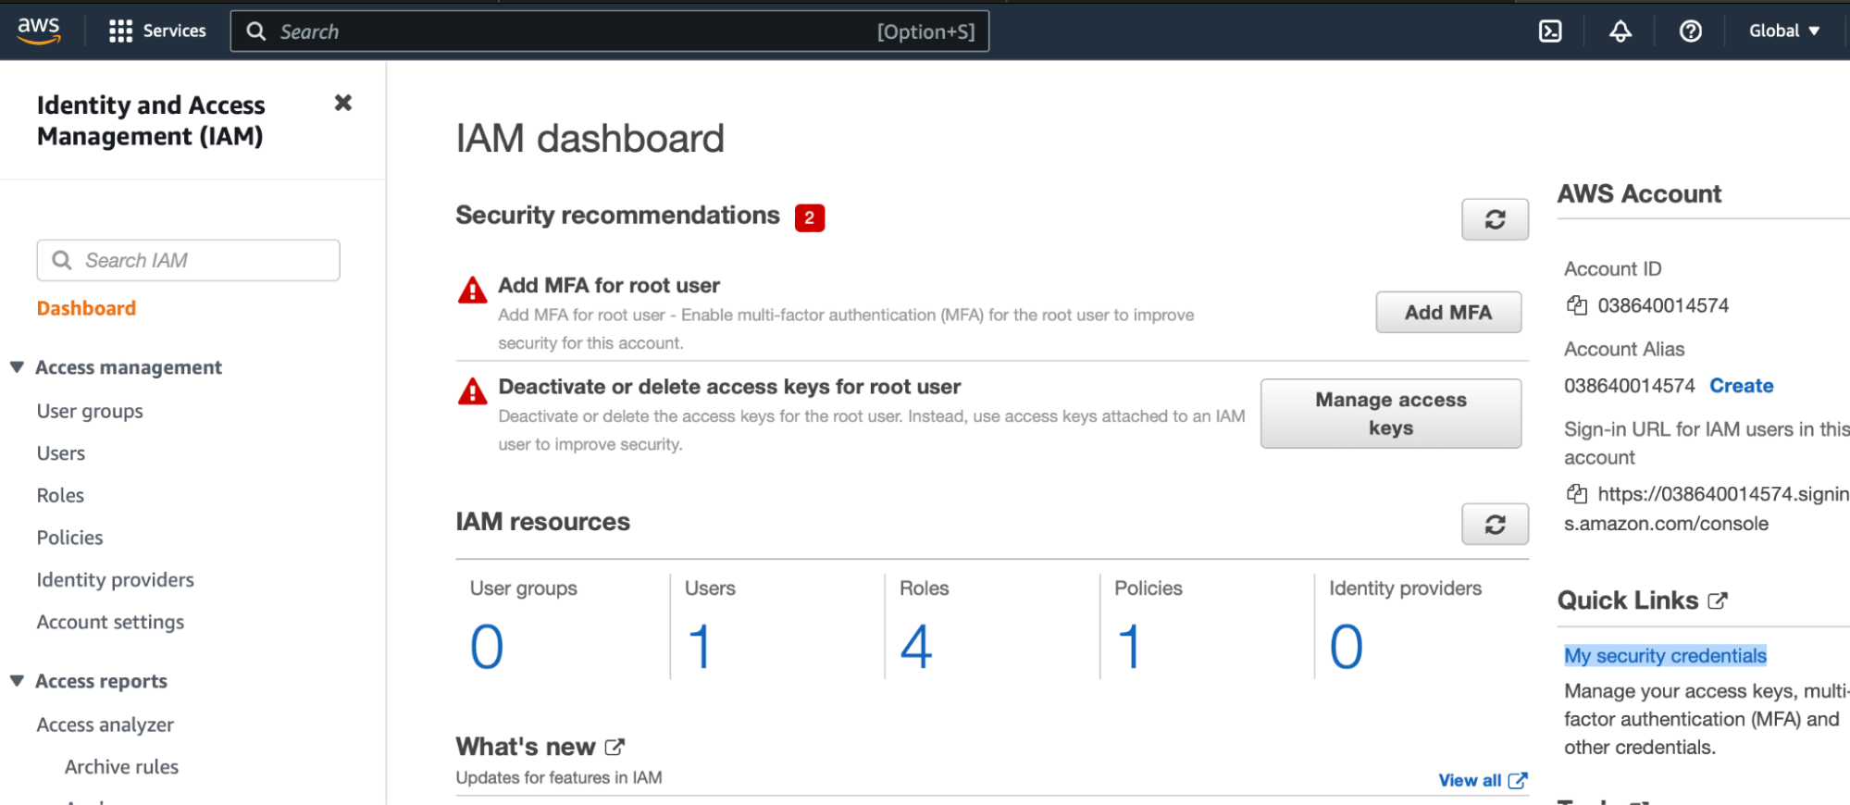Open Access analyzer in sidebar
1850x805 pixels.
pos(106,724)
